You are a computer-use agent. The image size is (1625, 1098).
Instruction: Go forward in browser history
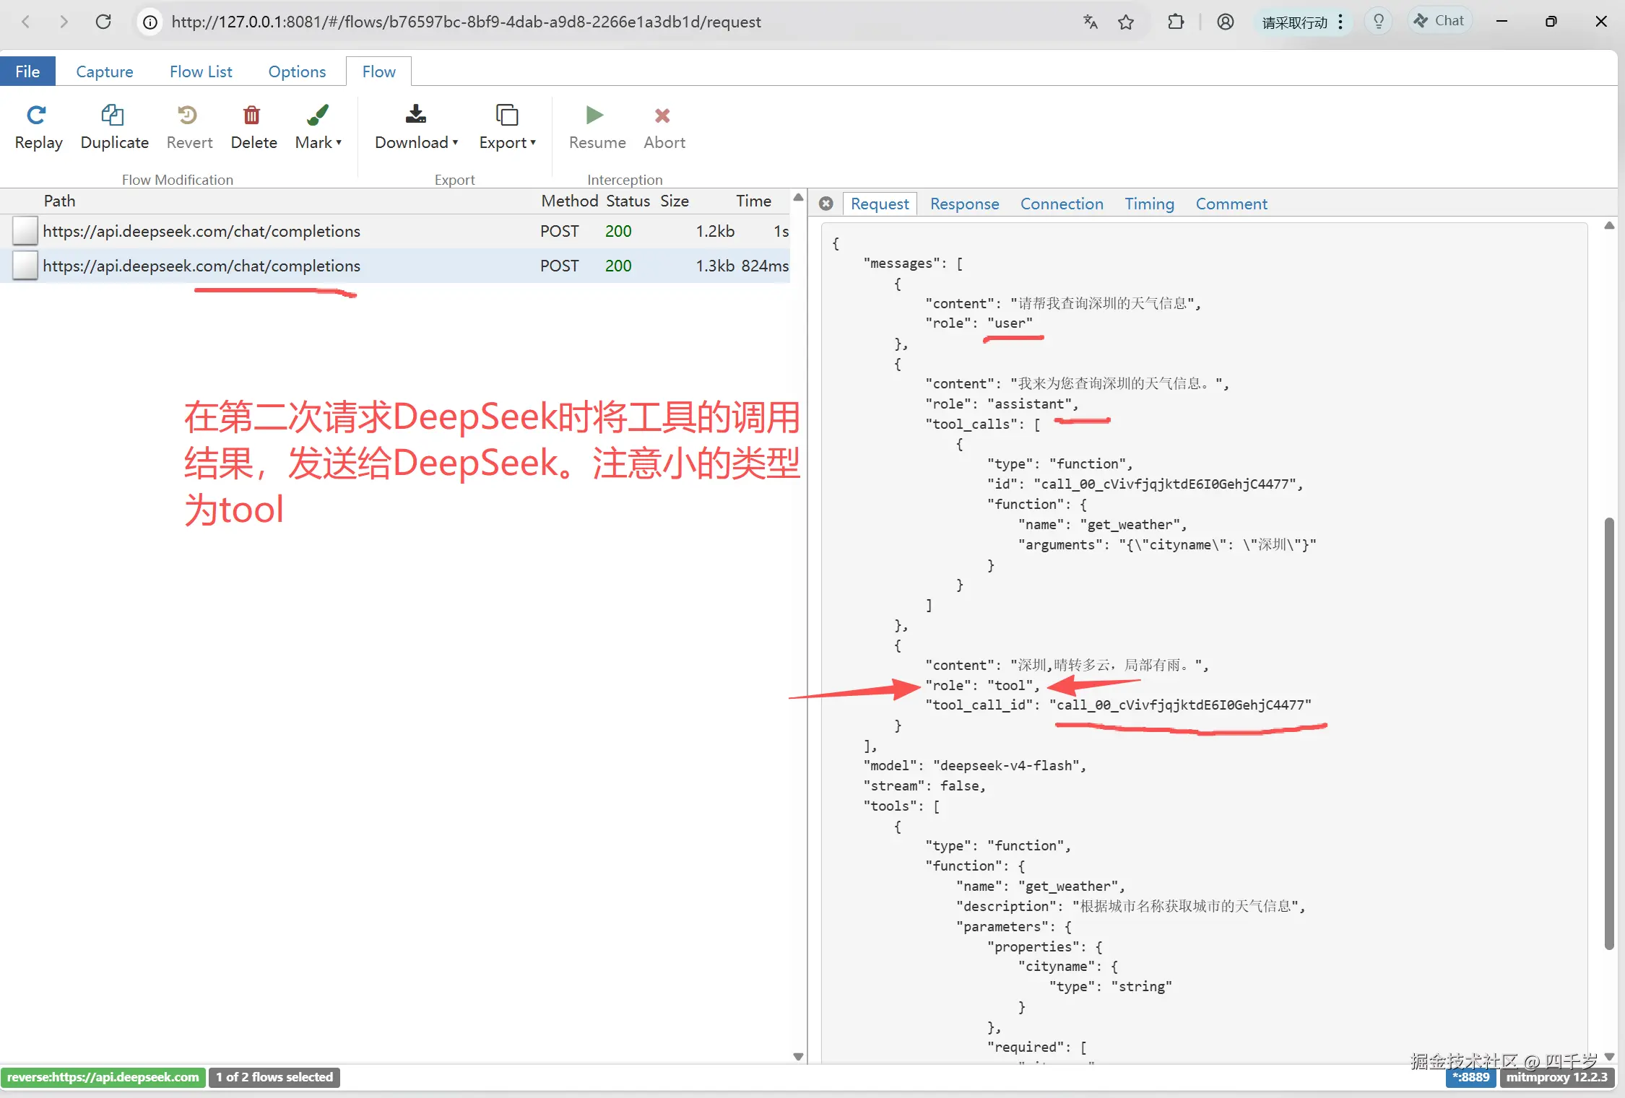pos(64,22)
